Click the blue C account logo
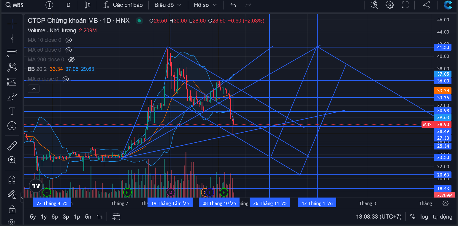 (x=448, y=5)
